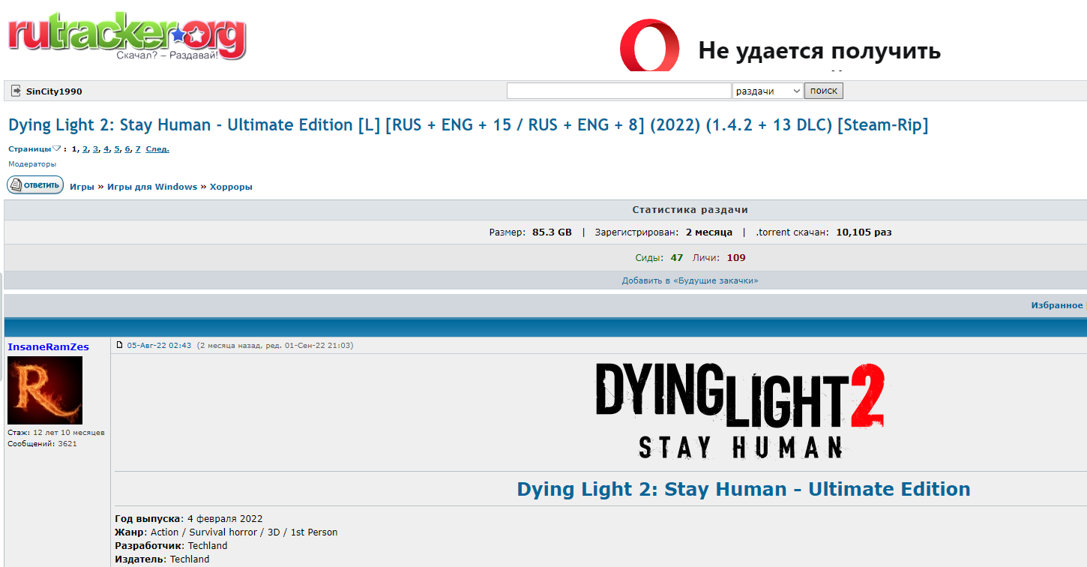Click the small post icon before 05-Авг-22
Image resolution: width=1087 pixels, height=567 pixels.
119,345
